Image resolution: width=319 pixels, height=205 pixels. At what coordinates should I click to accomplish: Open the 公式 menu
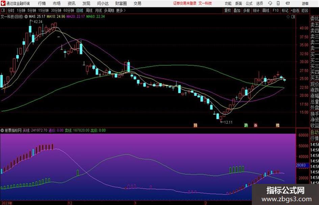click(249, 3)
